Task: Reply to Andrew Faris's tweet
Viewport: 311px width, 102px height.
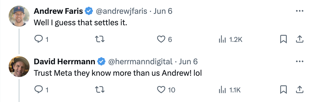Action: click(41, 40)
